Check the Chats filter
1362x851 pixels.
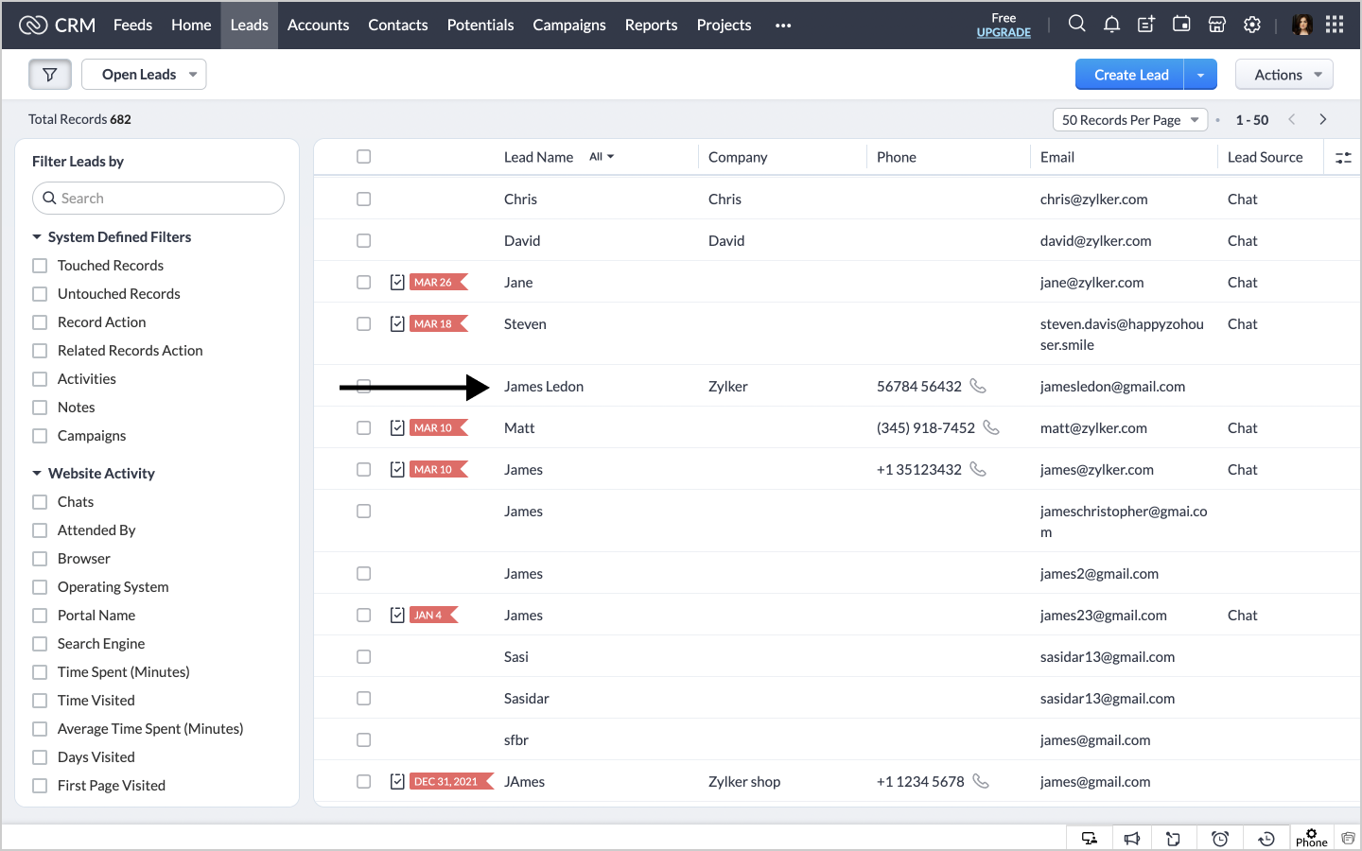pyautogui.click(x=40, y=502)
